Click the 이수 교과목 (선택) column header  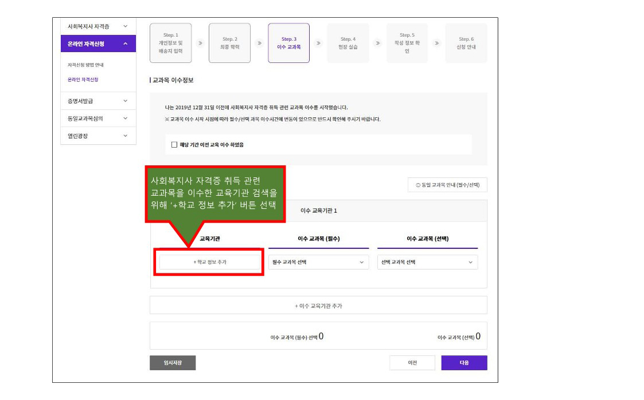coord(428,239)
